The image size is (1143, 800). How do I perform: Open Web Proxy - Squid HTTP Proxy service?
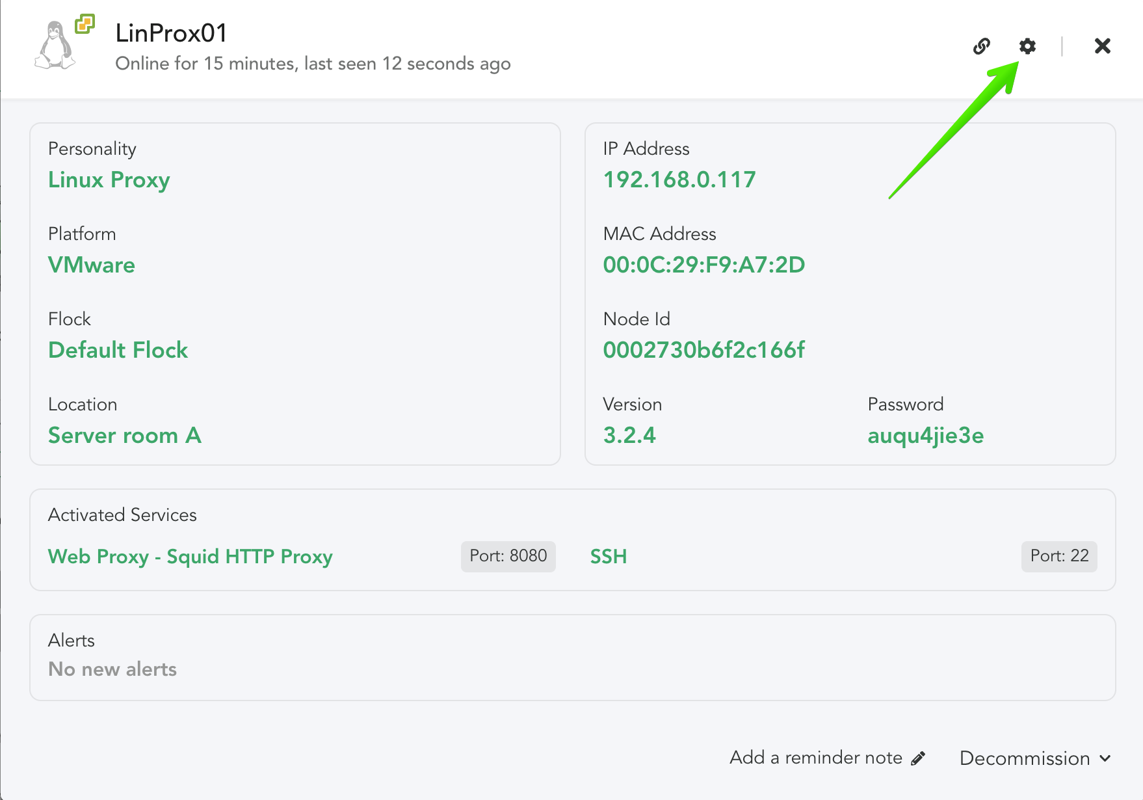[x=190, y=557]
